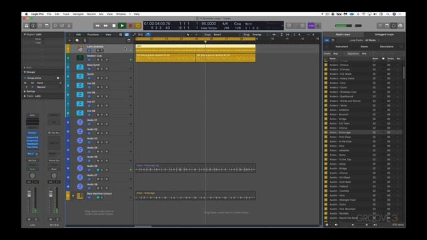Click the Audio 01 track icon
The height and width of the screenshot is (240, 427).
tap(80, 122)
